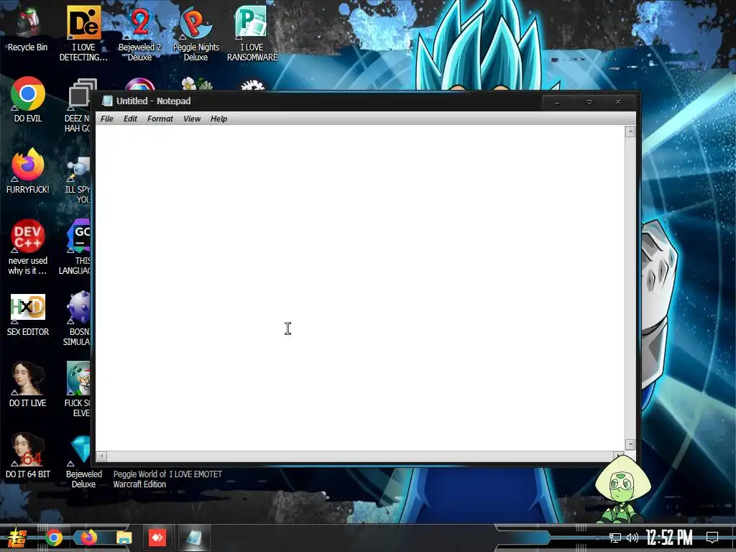The height and width of the screenshot is (552, 736).
Task: Click the vertical scrollbar up arrow
Action: point(630,132)
